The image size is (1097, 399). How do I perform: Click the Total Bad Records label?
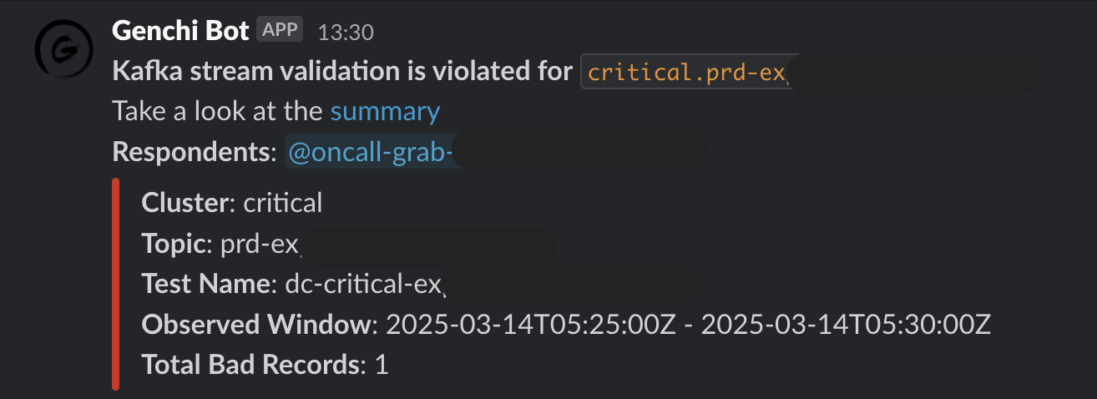pos(250,365)
